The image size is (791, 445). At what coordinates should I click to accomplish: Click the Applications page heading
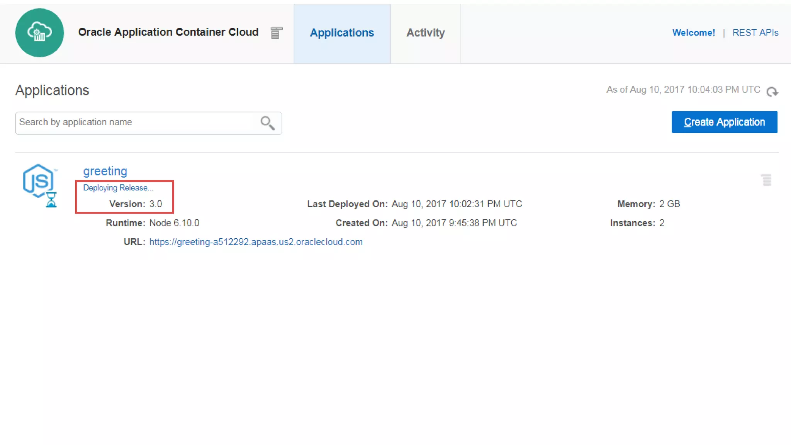coord(52,90)
